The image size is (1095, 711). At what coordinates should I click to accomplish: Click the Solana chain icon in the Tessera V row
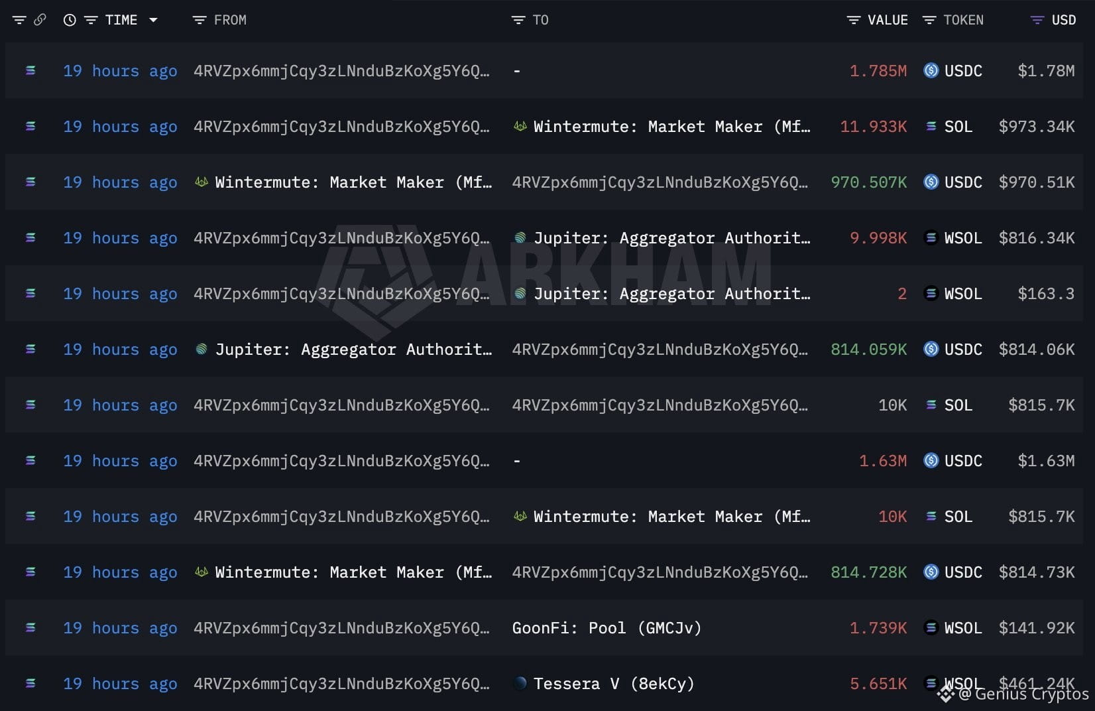click(30, 683)
